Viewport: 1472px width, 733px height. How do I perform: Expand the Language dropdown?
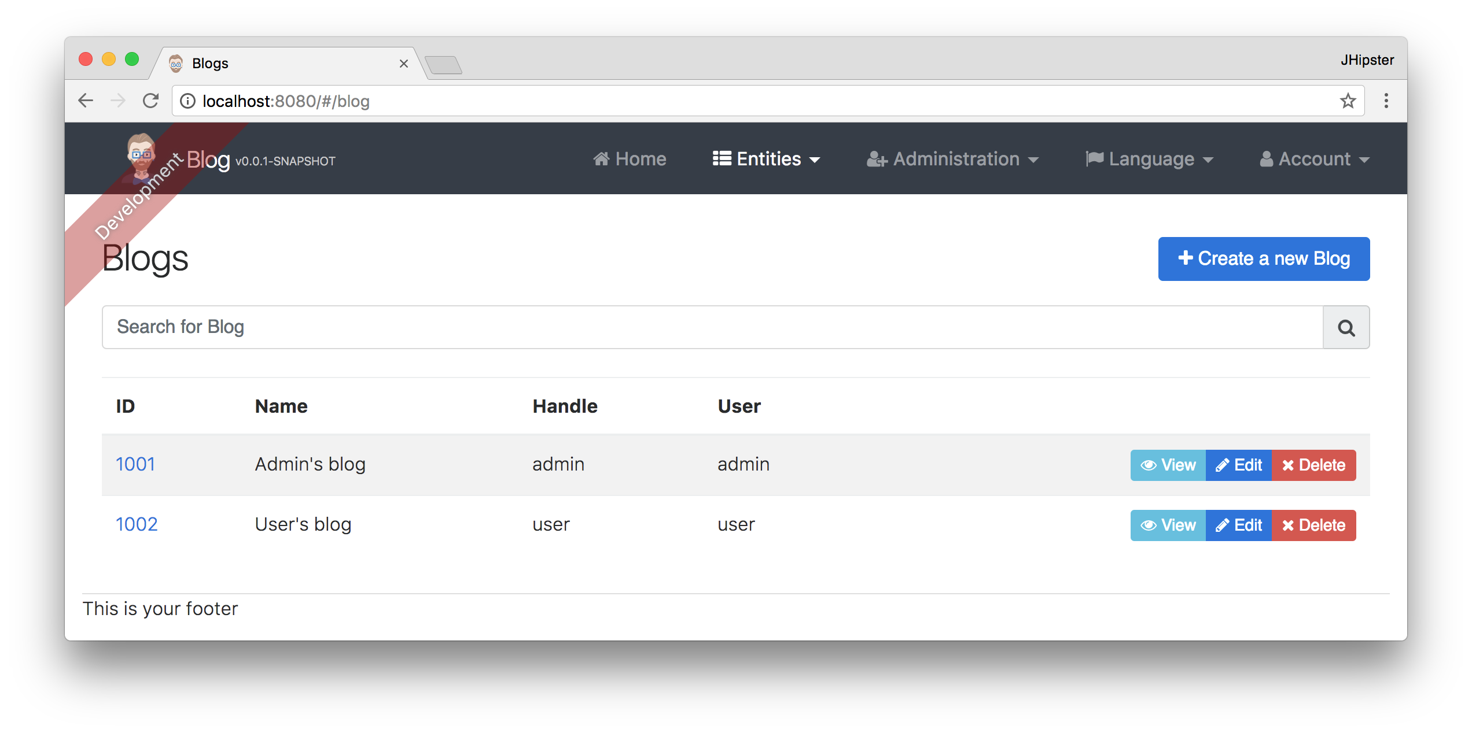(1149, 159)
